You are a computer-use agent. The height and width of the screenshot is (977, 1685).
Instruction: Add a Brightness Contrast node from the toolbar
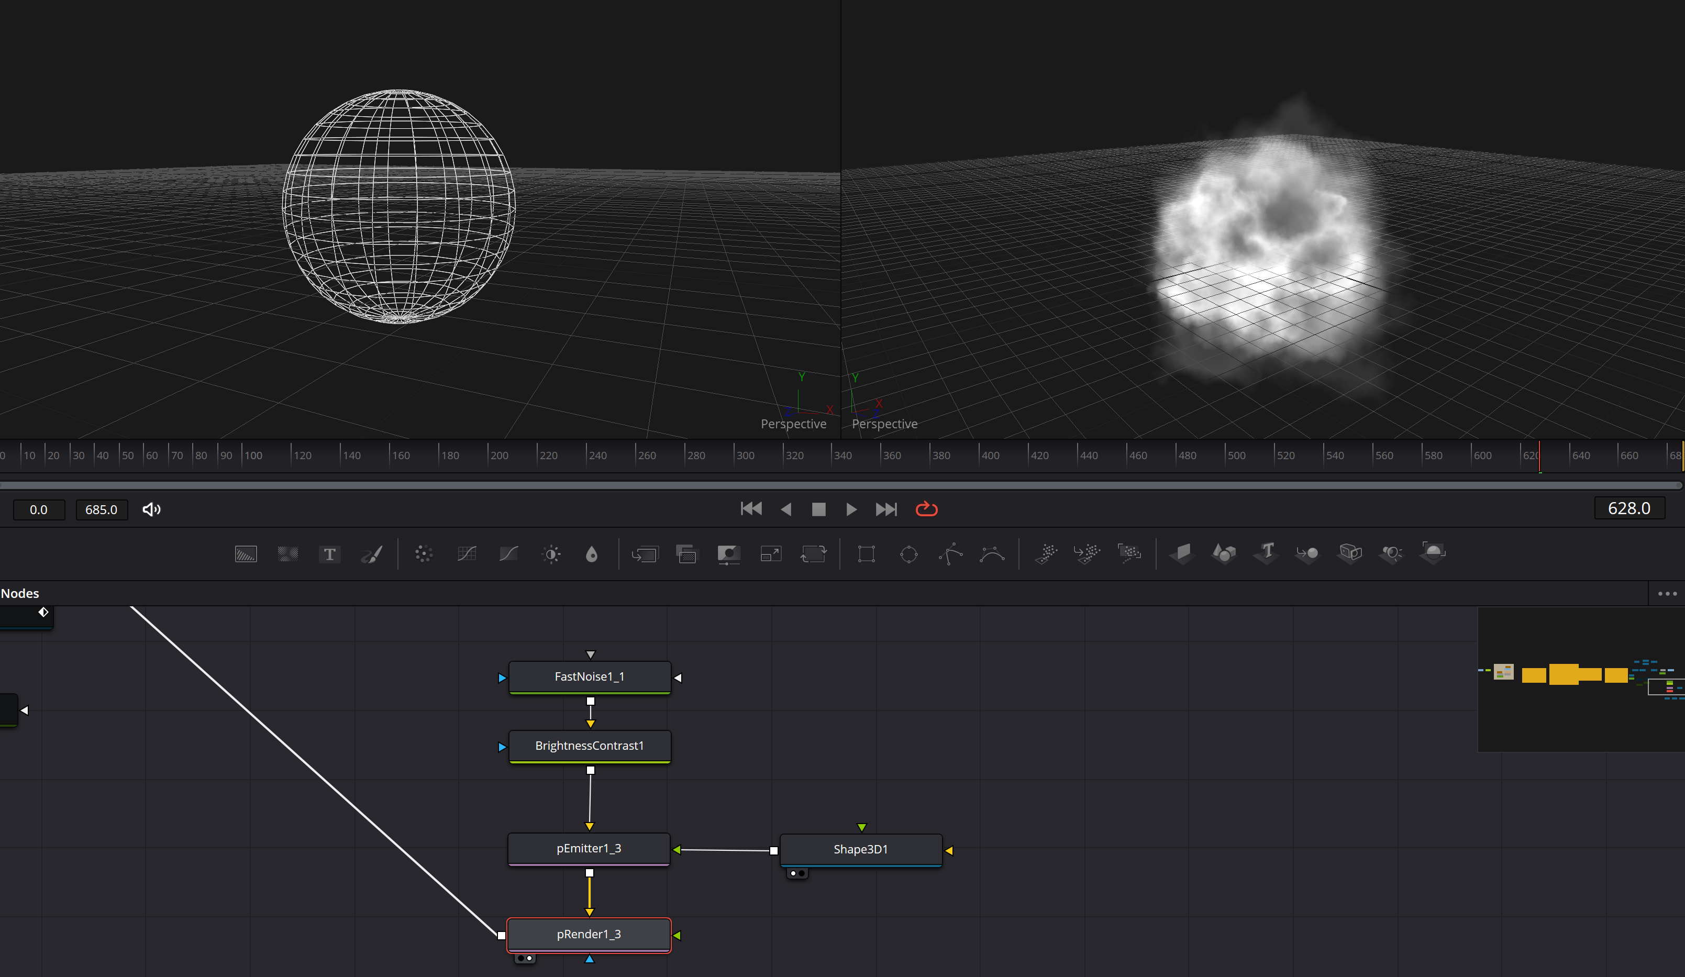pos(551,554)
